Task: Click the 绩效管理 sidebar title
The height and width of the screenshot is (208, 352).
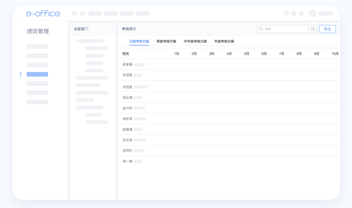Action: (38, 31)
